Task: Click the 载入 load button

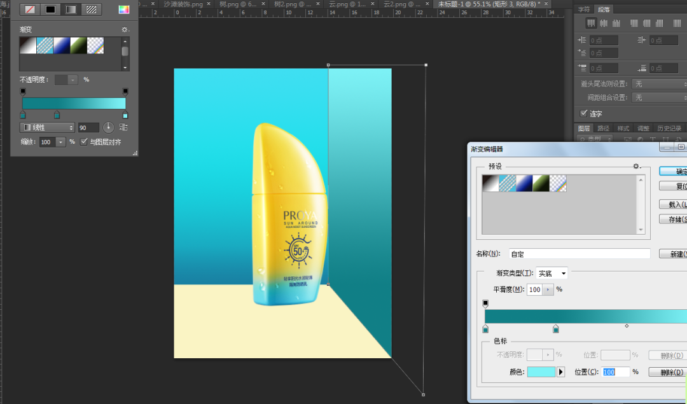Action: (675, 204)
